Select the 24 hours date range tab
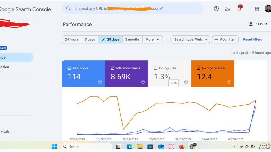The image size is (271, 152). 71,39
